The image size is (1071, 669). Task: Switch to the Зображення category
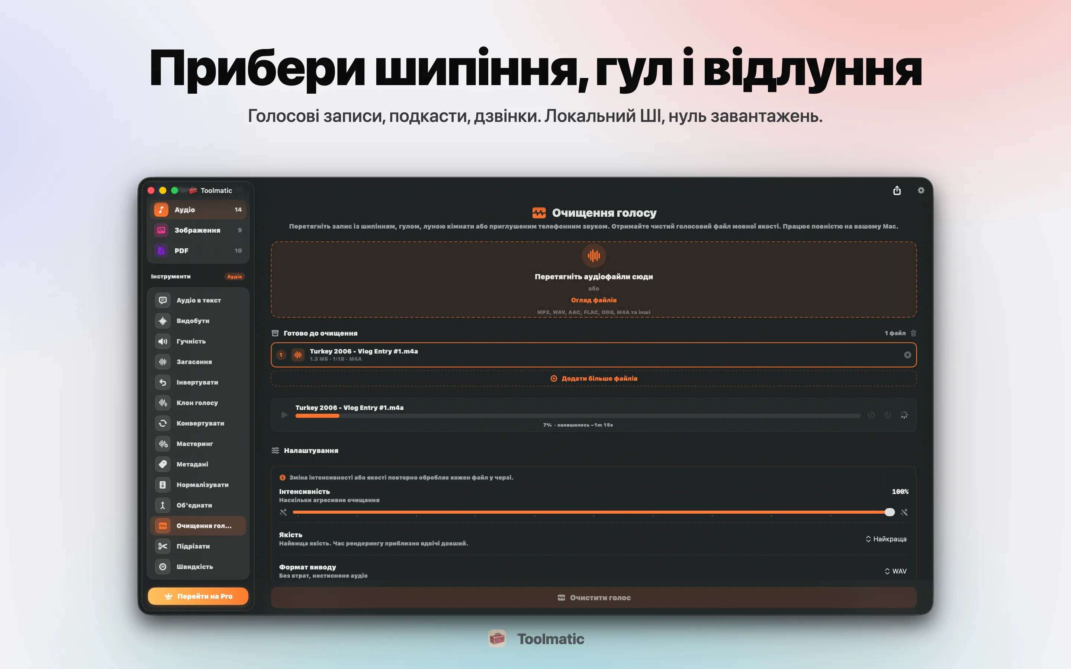pos(198,230)
